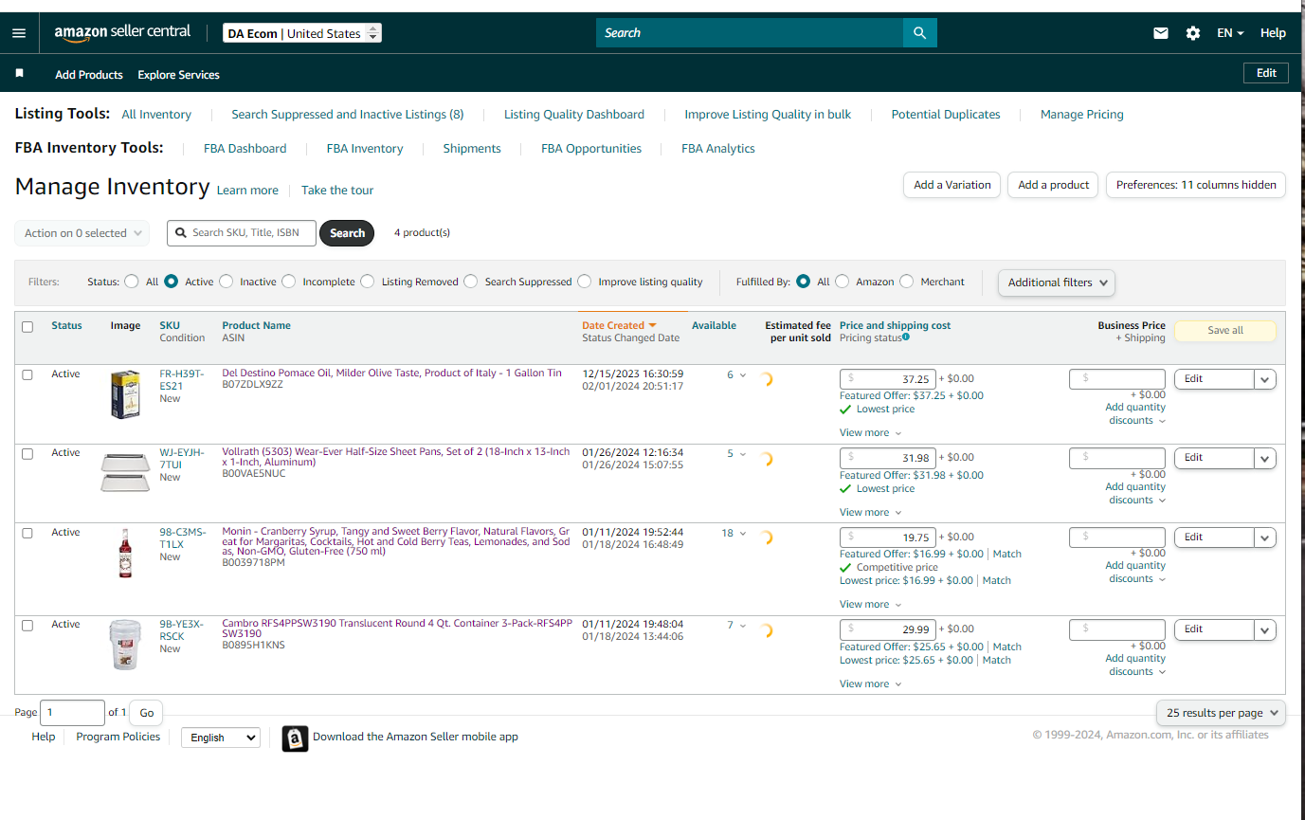Image resolution: width=1305 pixels, height=820 pixels.
Task: Open Add Products in navigation bar
Action: tap(89, 75)
